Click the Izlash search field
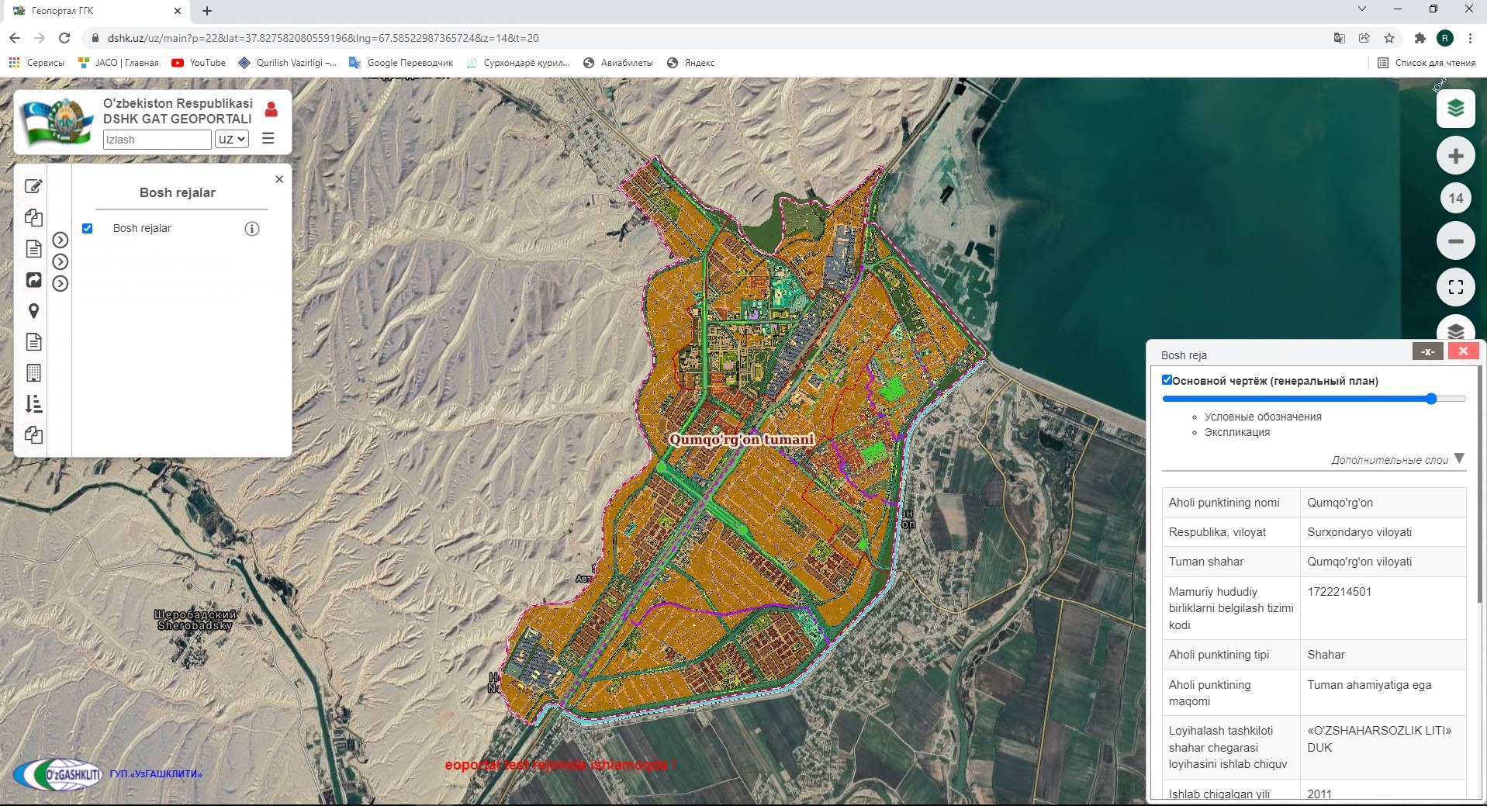Viewport: 1487px width, 806px height. pyautogui.click(x=157, y=140)
